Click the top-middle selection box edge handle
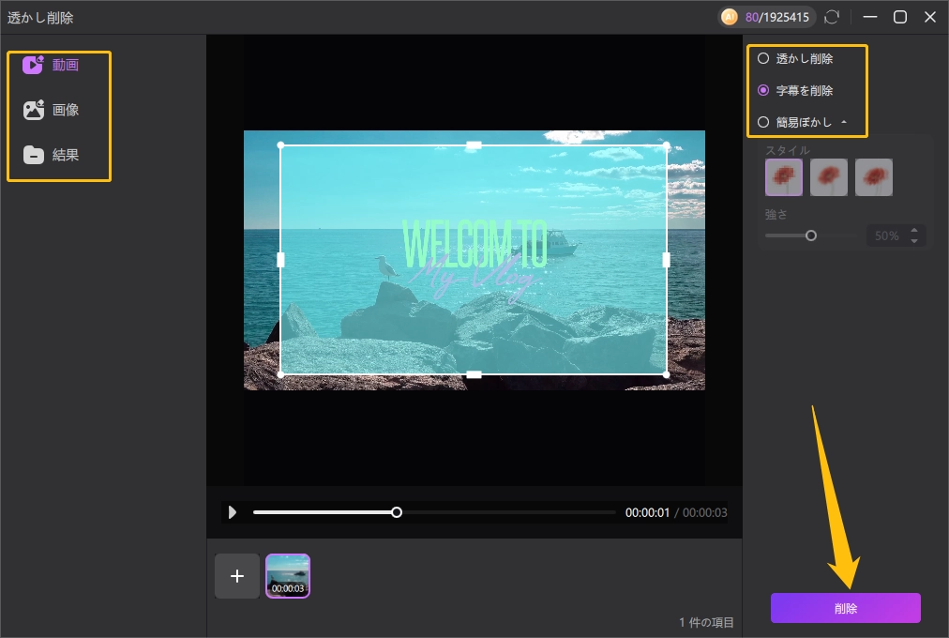The width and height of the screenshot is (949, 638). tap(474, 145)
